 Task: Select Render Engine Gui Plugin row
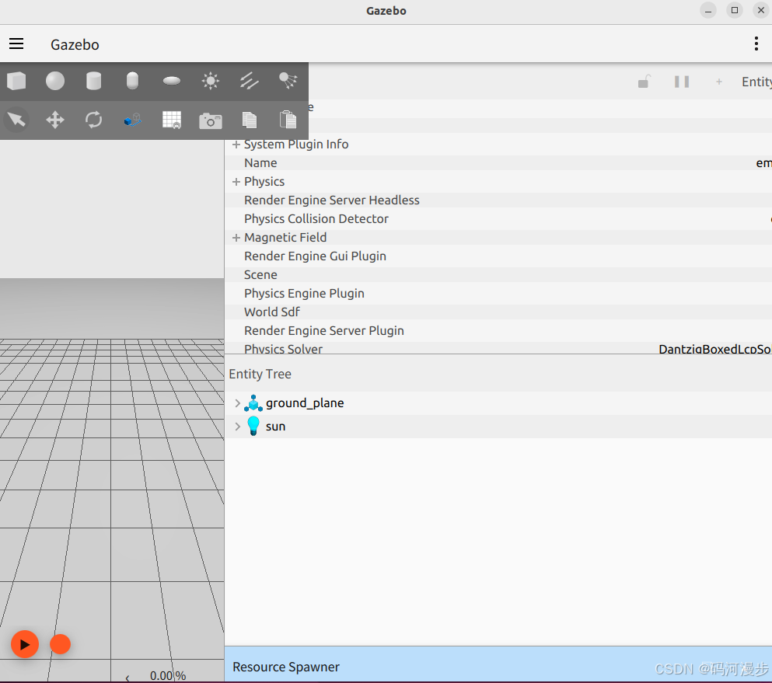coord(498,256)
